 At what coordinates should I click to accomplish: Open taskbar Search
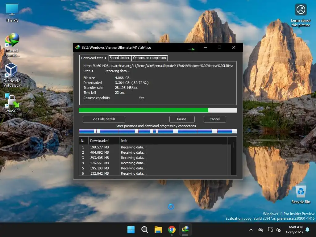click(144, 230)
